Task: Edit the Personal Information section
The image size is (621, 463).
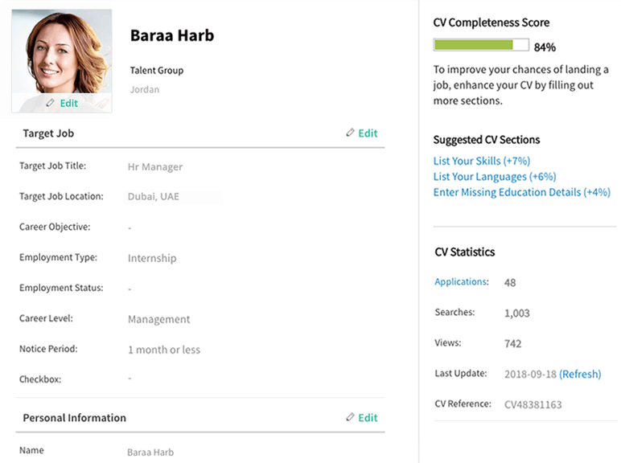Action: coord(368,418)
